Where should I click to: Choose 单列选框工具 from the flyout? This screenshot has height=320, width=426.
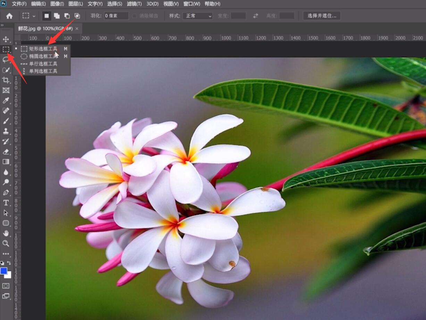[42, 71]
